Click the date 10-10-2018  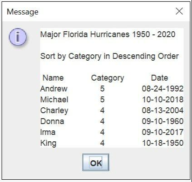click(x=163, y=100)
